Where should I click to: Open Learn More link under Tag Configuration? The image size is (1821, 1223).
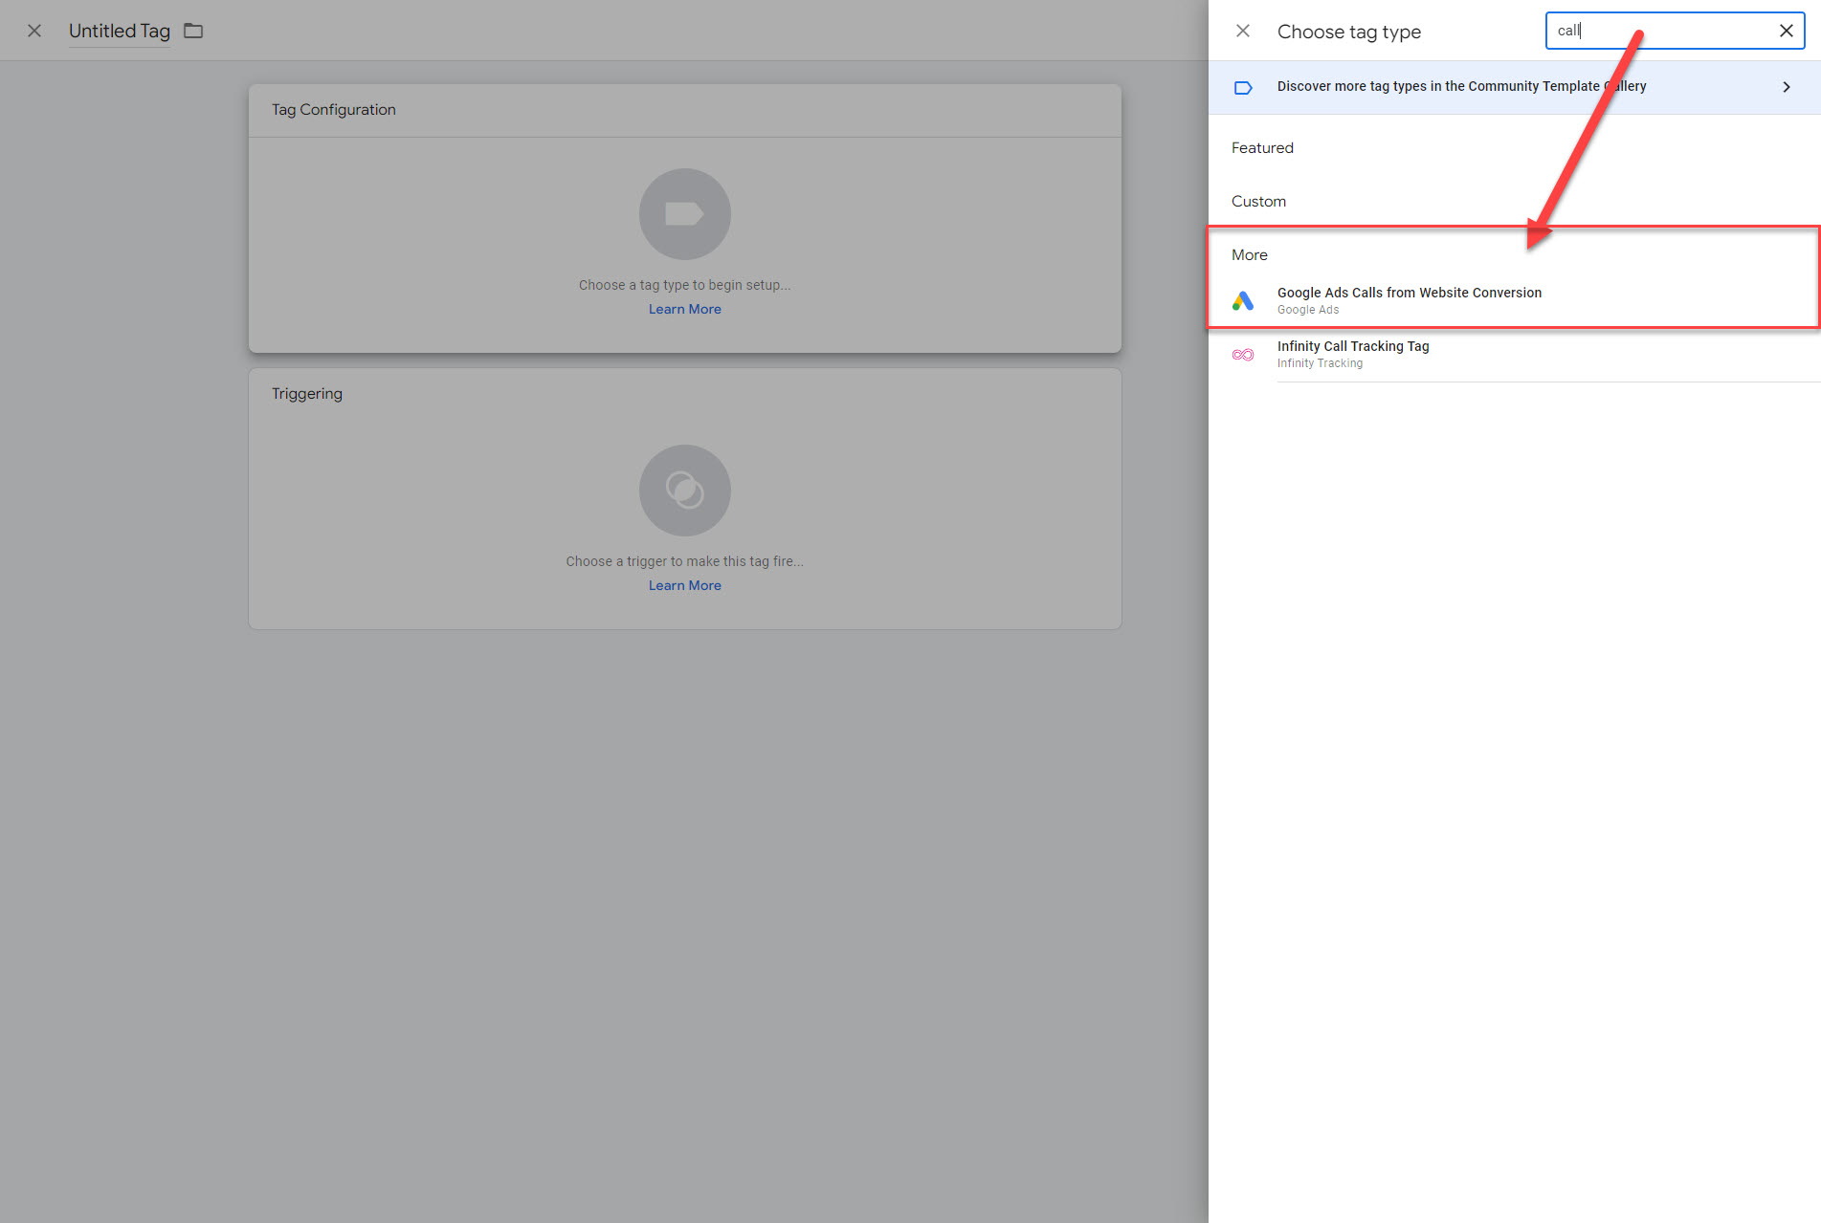(684, 310)
